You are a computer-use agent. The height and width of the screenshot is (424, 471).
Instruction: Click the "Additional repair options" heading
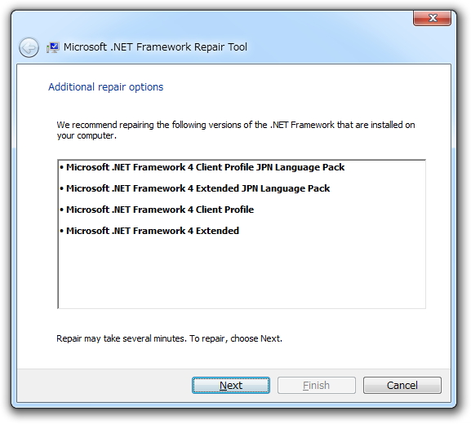click(106, 87)
